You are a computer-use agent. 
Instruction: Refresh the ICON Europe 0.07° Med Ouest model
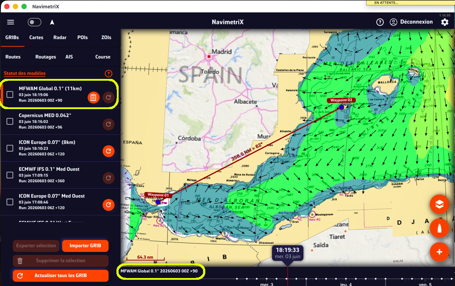[108, 205]
